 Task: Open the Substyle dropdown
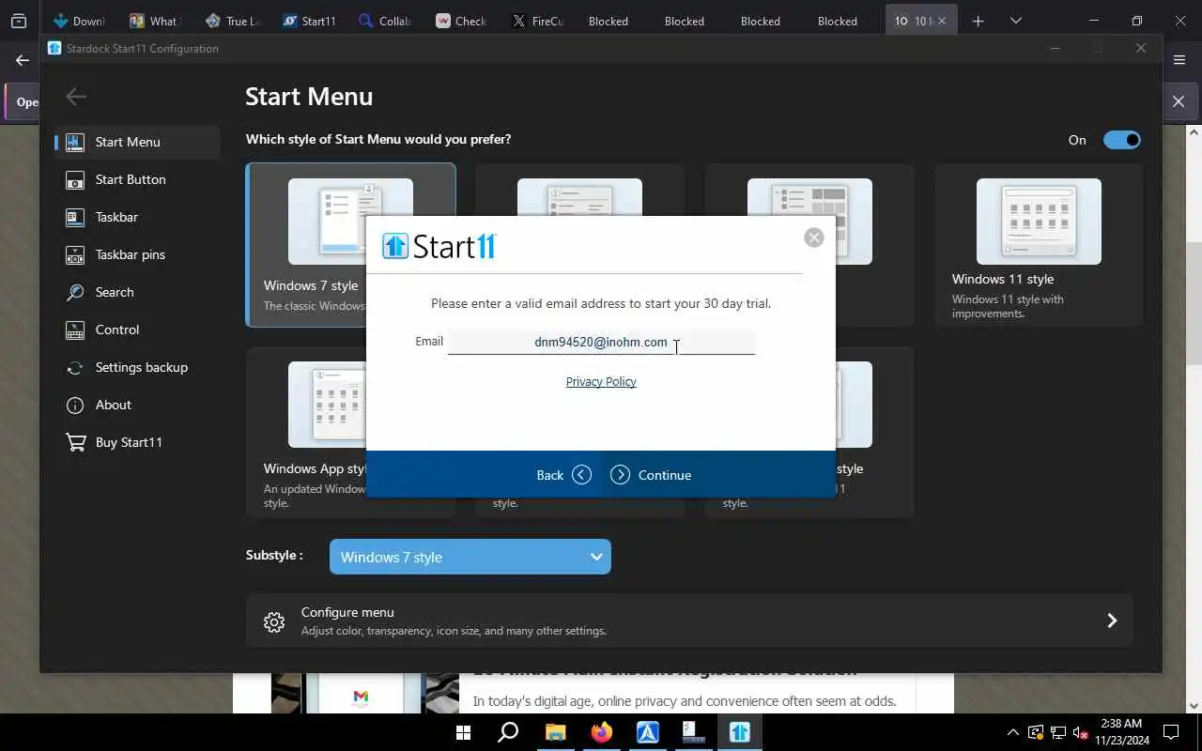[x=470, y=557]
